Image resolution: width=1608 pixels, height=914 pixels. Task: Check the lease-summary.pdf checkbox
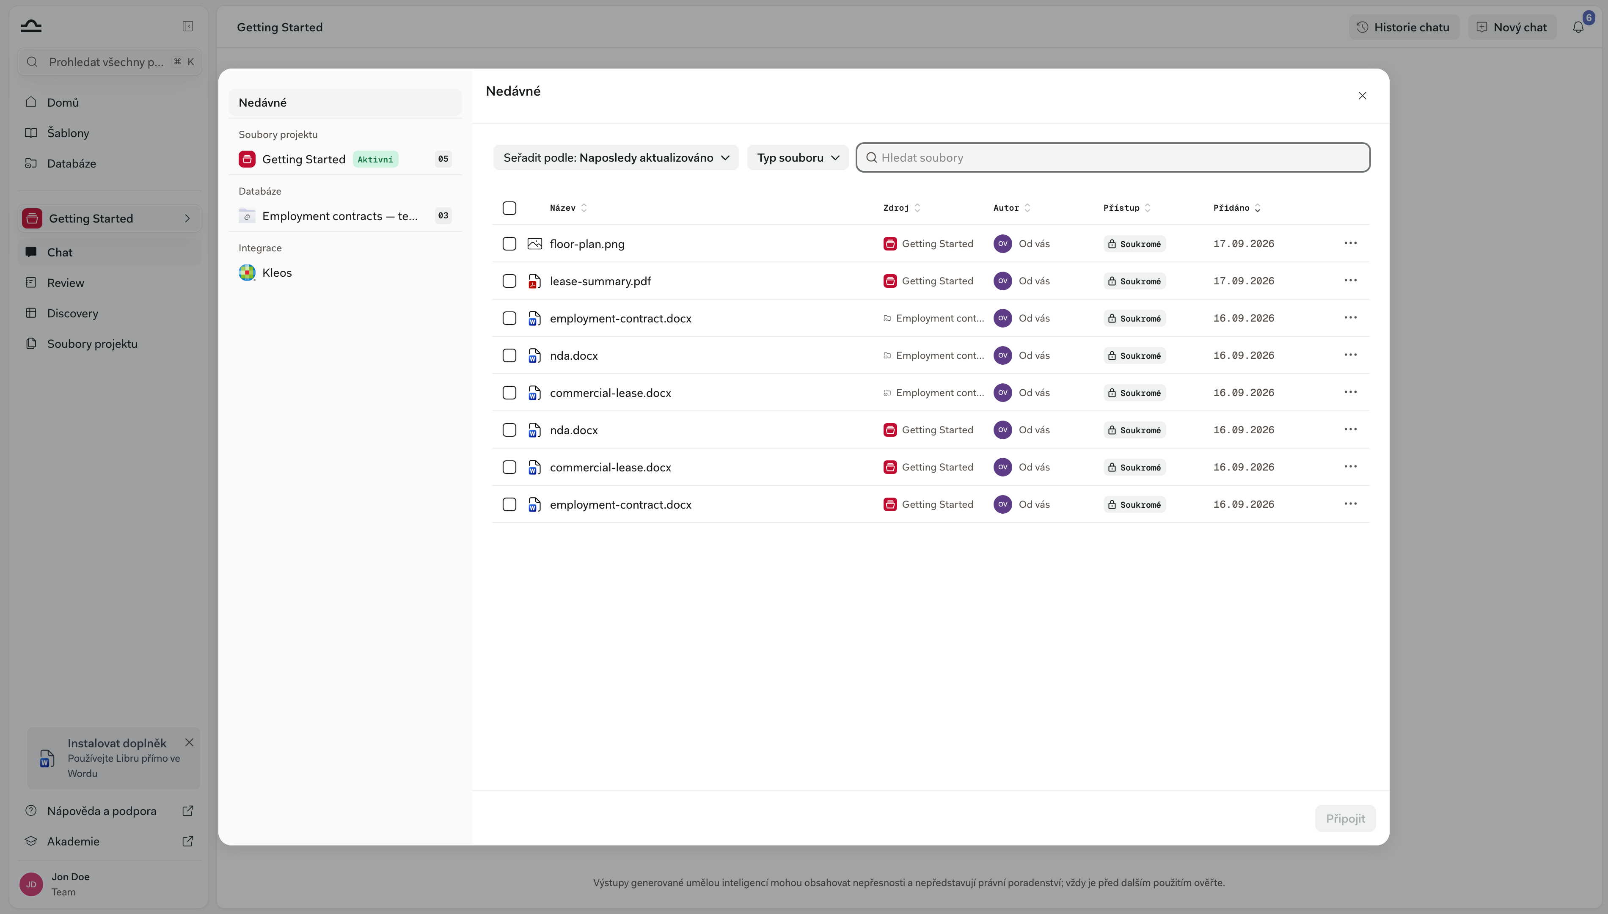coord(509,281)
